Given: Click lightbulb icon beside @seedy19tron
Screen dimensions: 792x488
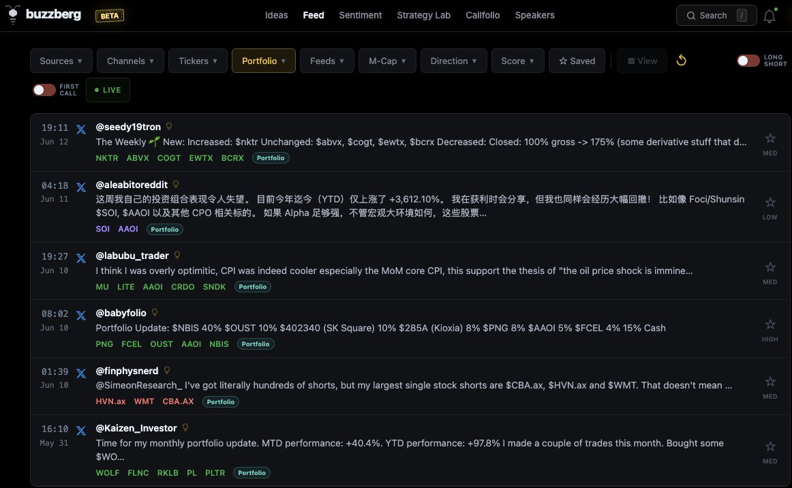Looking at the screenshot, I should (169, 126).
